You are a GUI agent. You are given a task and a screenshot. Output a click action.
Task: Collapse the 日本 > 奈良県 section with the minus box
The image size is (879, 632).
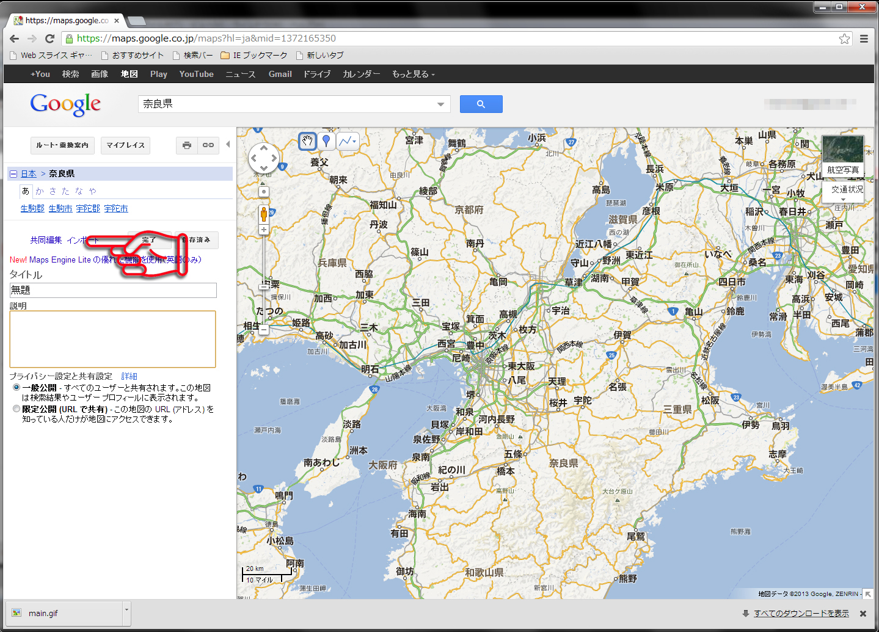coord(13,174)
